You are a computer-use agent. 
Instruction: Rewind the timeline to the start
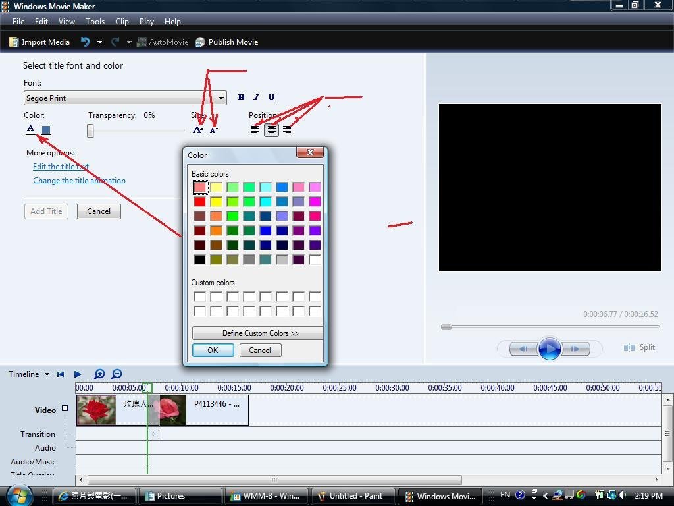[61, 374]
